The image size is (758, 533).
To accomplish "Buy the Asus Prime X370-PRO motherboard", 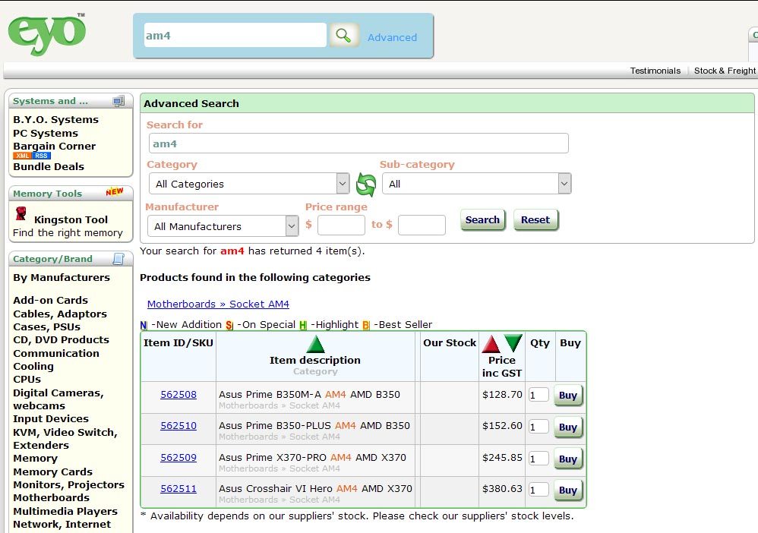I will click(x=568, y=459).
